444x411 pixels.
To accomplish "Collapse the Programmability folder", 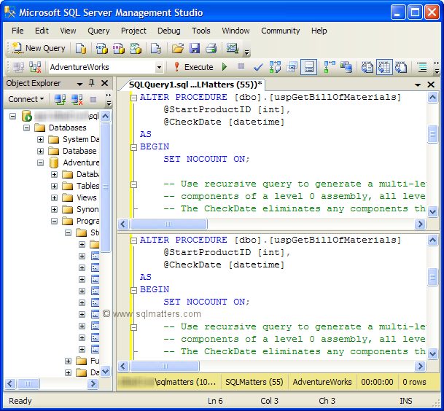I will coord(55,221).
